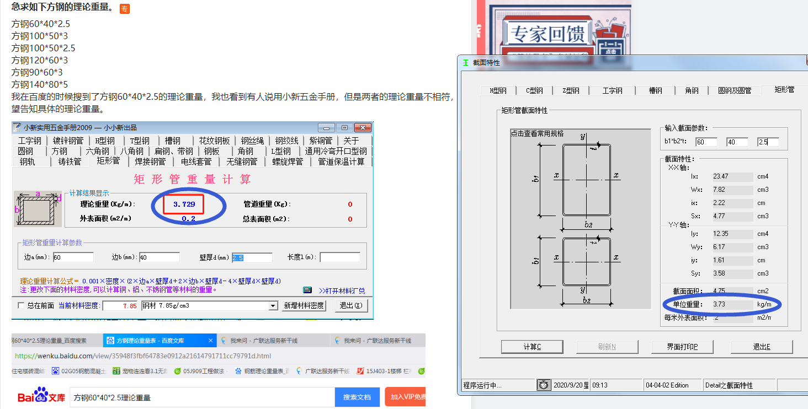Click the 加入VIP button
808x409 pixels.
coord(405,397)
